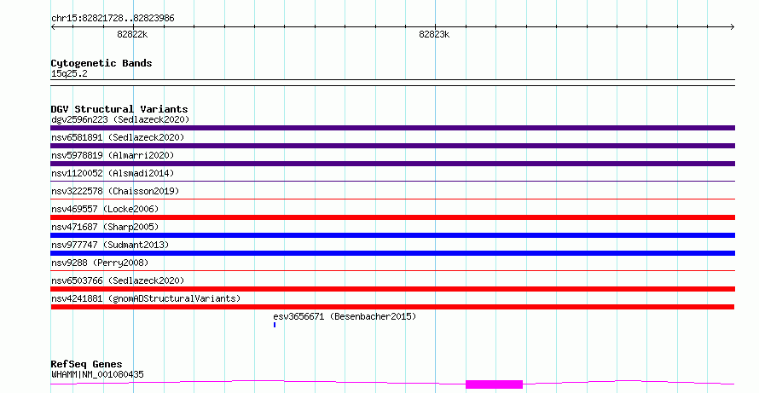Open variant label nsv1120052 (Alsmadi2014)
This screenshot has height=393, width=759.
pyautogui.click(x=113, y=173)
